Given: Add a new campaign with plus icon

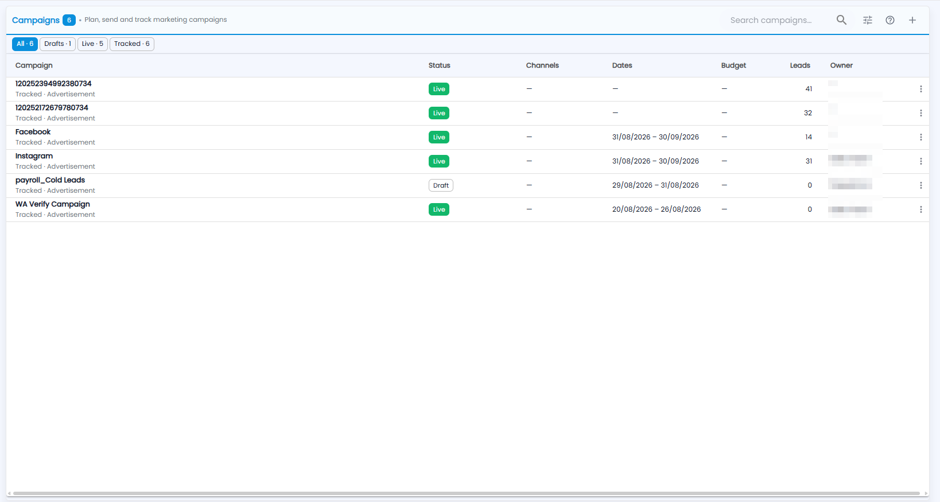Looking at the screenshot, I should click(912, 20).
